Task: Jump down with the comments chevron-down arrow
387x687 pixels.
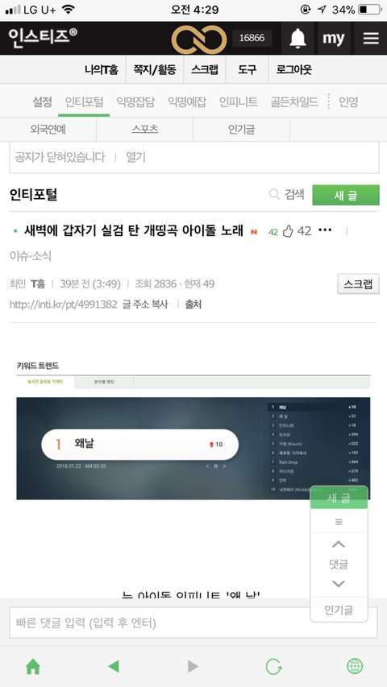Action: click(x=339, y=584)
